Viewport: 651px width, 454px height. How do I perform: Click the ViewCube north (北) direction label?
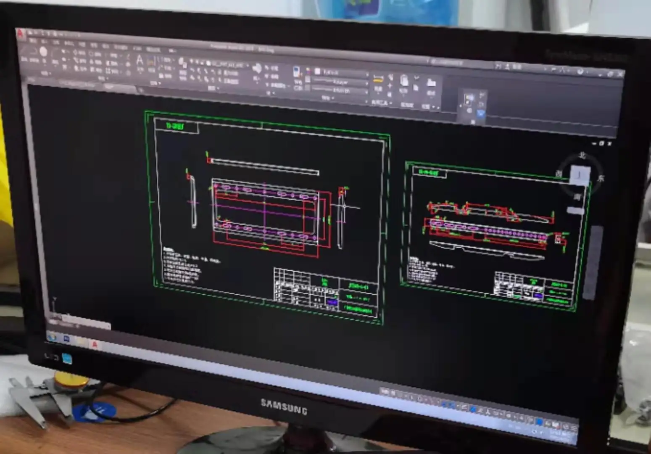[582, 156]
